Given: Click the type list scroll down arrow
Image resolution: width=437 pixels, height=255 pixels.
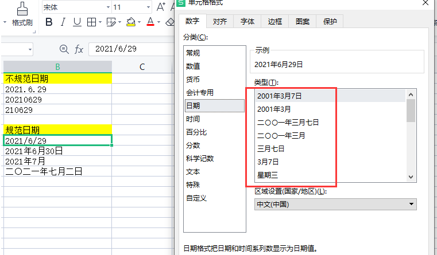Looking at the screenshot, I should 411,177.
